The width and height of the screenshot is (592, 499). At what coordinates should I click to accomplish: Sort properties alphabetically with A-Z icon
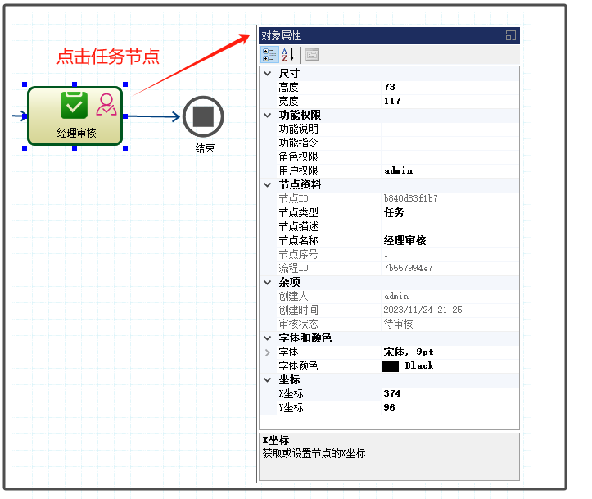click(287, 55)
